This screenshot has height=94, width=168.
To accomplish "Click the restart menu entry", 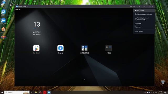I will click(x=144, y=27).
